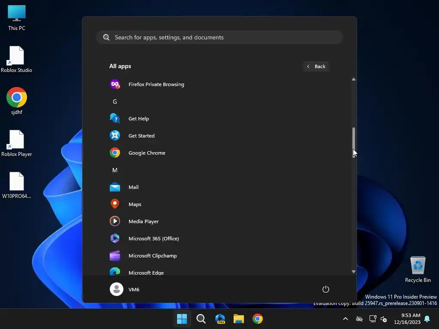This screenshot has width=439, height=329.
Task: Open Microsoft Edge from the app list
Action: click(219, 271)
